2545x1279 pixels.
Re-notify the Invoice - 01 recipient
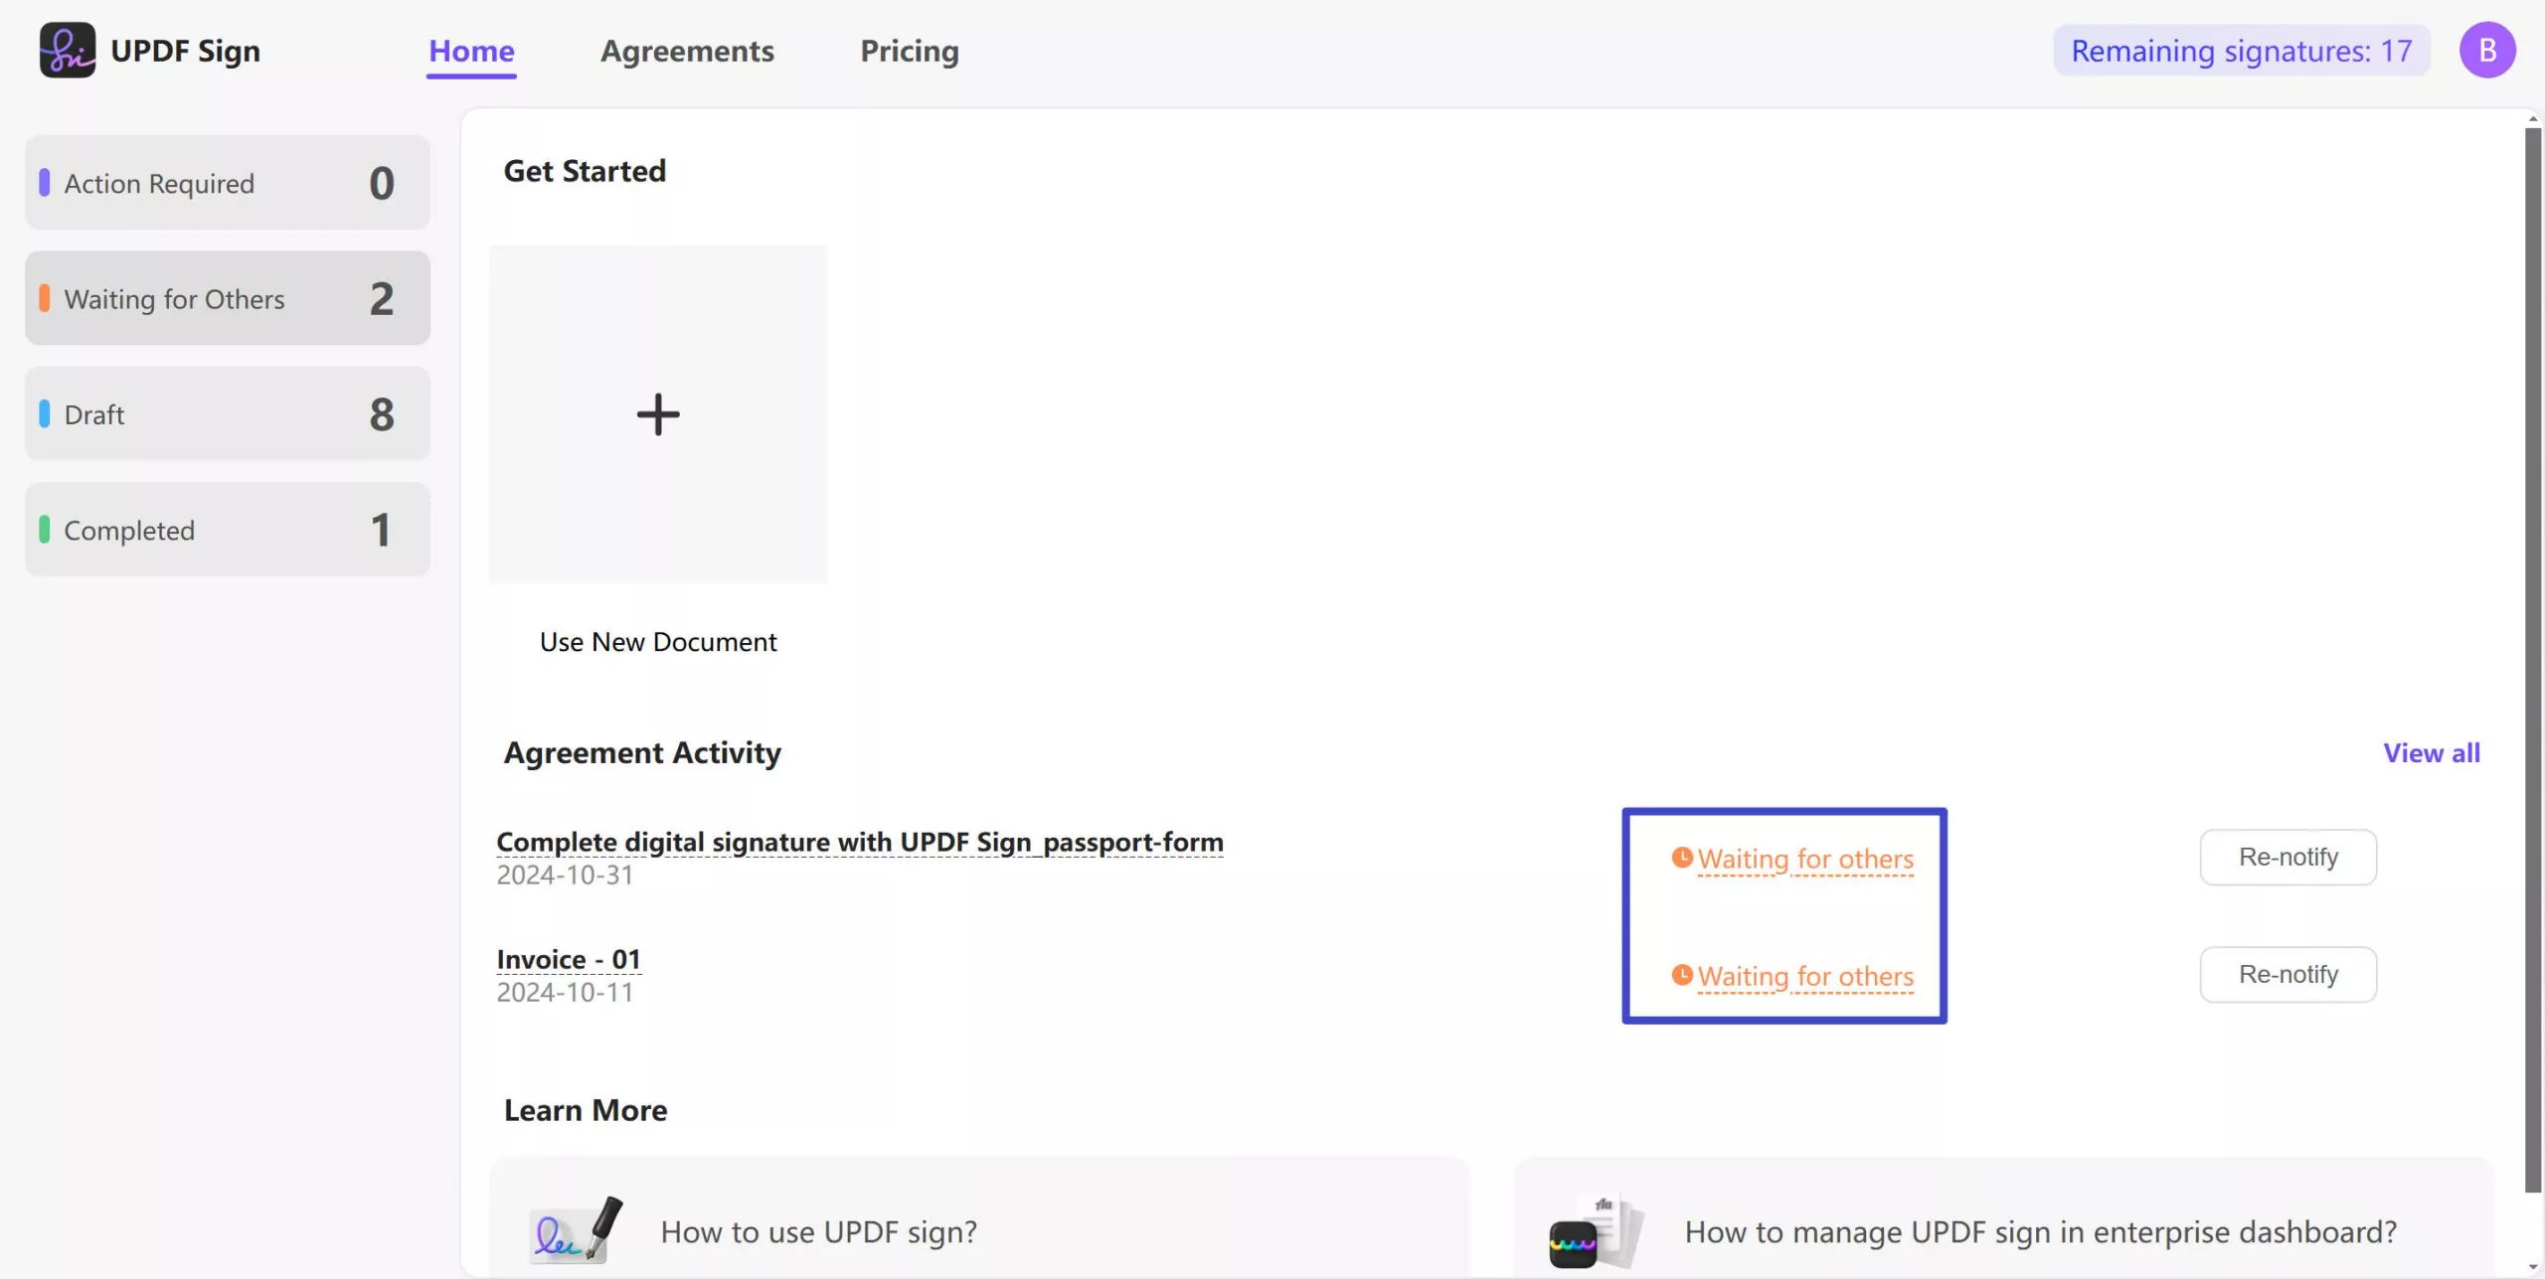(2288, 974)
